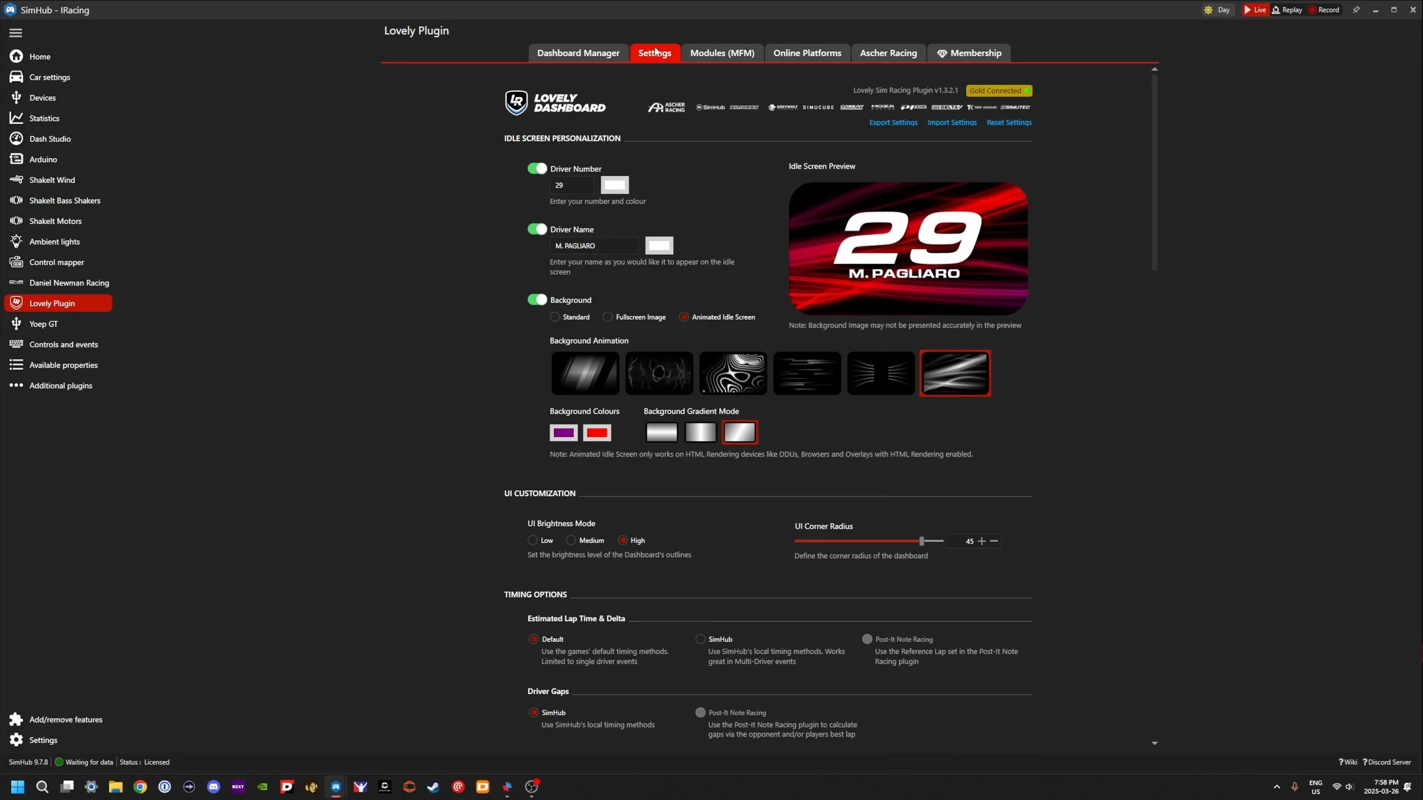Open the Statistics chart icon
Viewport: 1423px width, 800px height.
pos(16,118)
